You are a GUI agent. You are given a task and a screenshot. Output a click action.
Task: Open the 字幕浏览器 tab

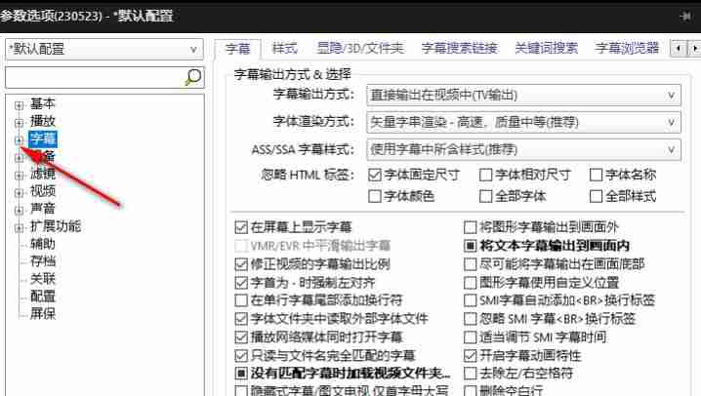(627, 48)
